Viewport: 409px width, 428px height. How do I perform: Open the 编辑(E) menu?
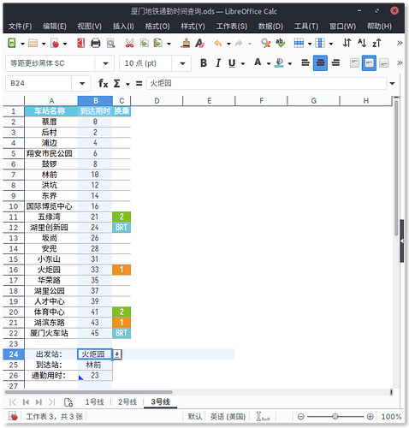(55, 27)
